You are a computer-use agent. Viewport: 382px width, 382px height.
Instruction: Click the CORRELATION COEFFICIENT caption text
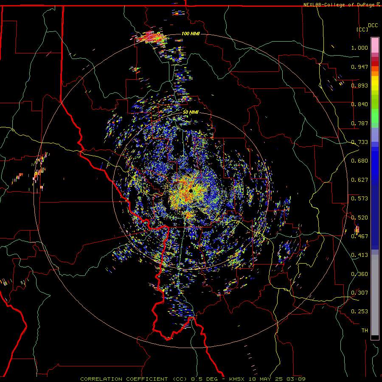click(x=124, y=379)
